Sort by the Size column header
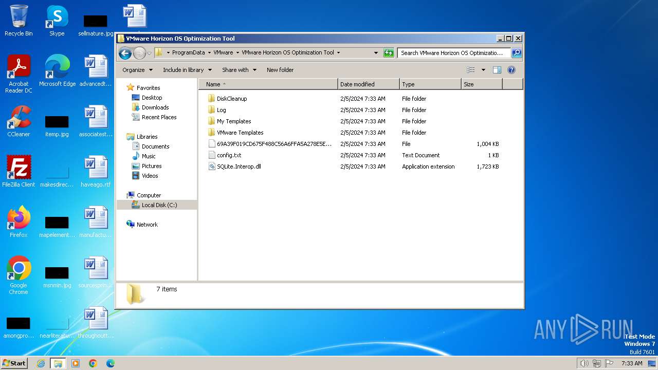Screen dimensions: 658x370 point(482,84)
